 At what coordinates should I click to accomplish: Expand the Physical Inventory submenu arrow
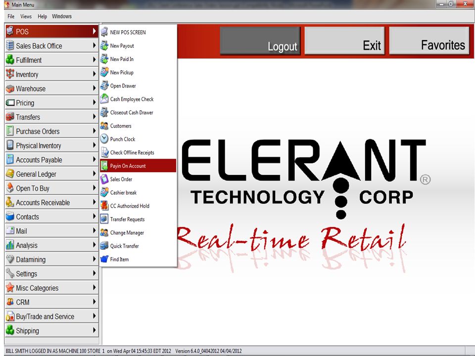point(94,145)
